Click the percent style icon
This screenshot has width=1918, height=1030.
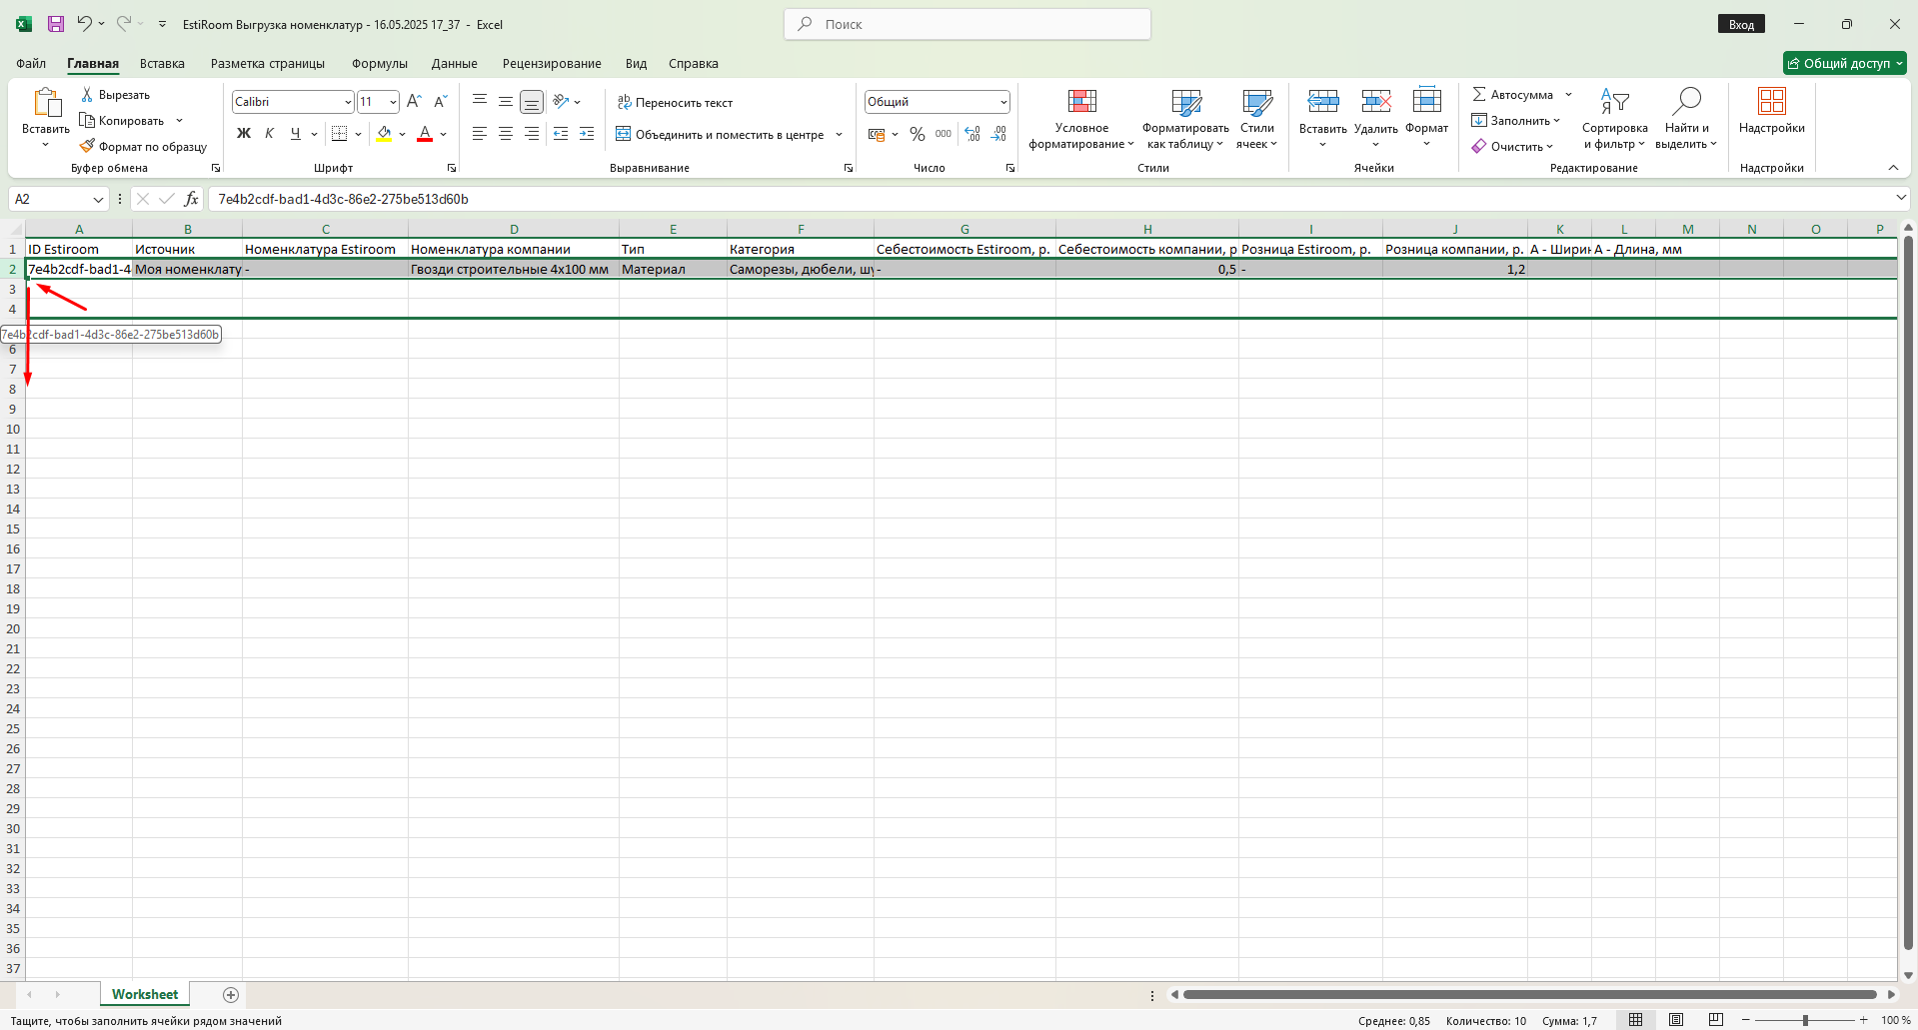(917, 134)
